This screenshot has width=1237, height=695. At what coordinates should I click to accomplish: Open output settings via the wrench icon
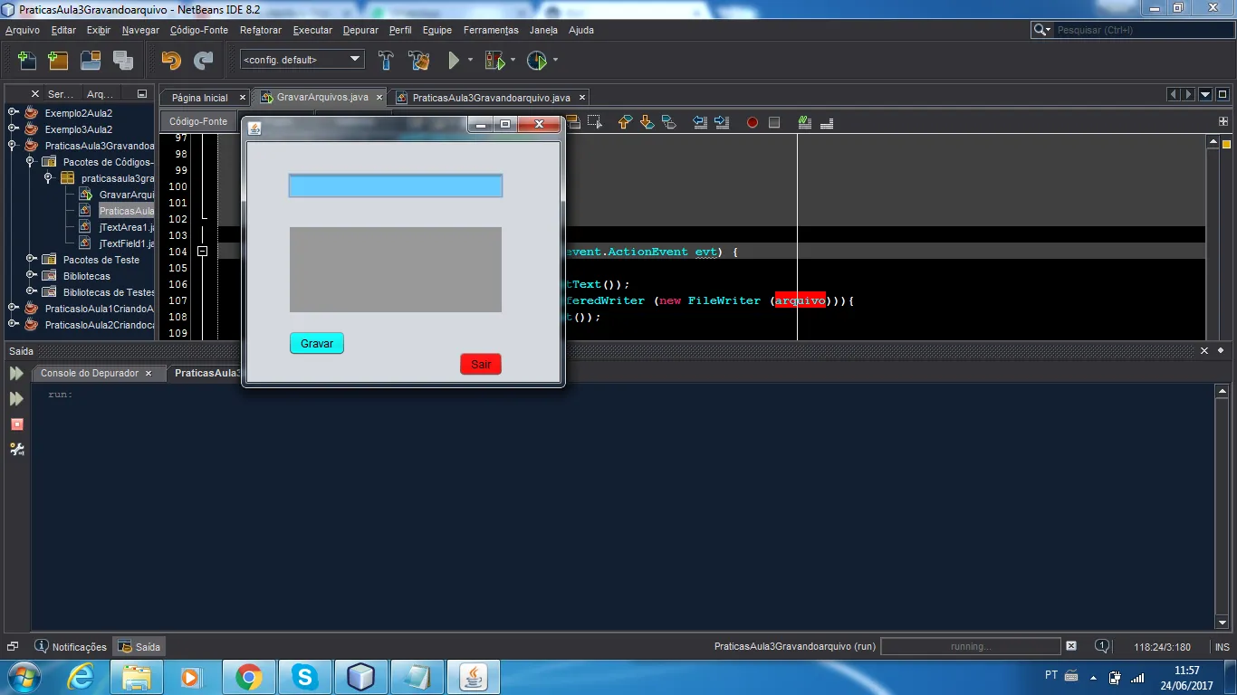(x=16, y=449)
